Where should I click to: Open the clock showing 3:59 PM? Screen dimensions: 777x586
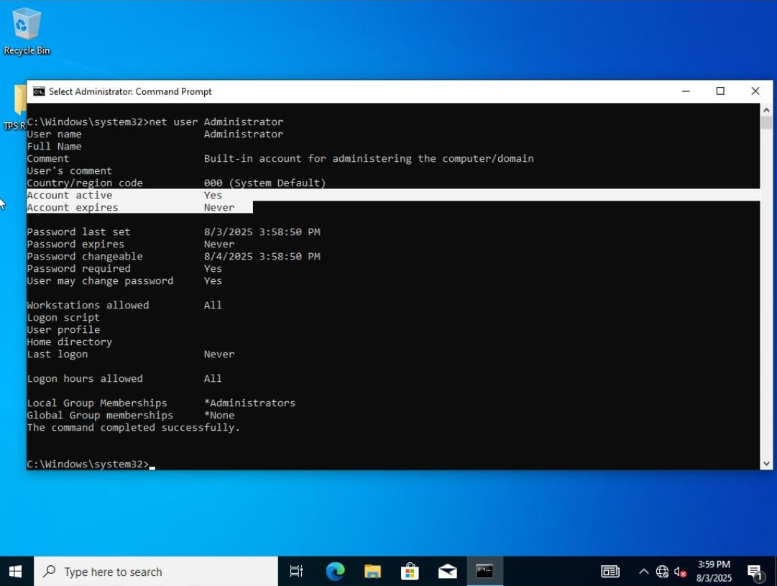tap(714, 571)
